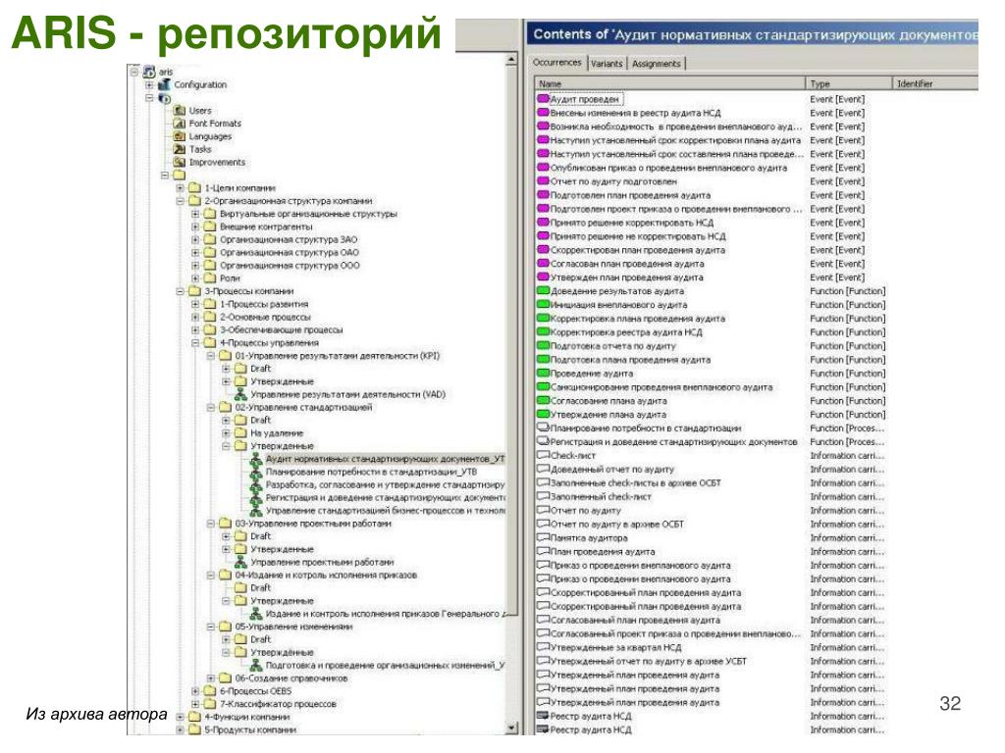Open model icon Планирование потребности в стандартизации_УТВ
The image size is (1005, 753).
(x=256, y=472)
